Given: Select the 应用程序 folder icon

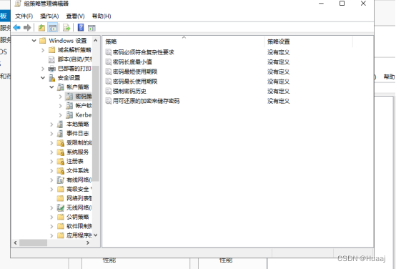Looking at the screenshot, I should tap(60, 235).
